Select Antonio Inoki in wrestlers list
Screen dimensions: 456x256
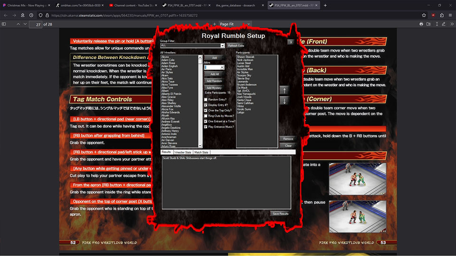[169, 134]
